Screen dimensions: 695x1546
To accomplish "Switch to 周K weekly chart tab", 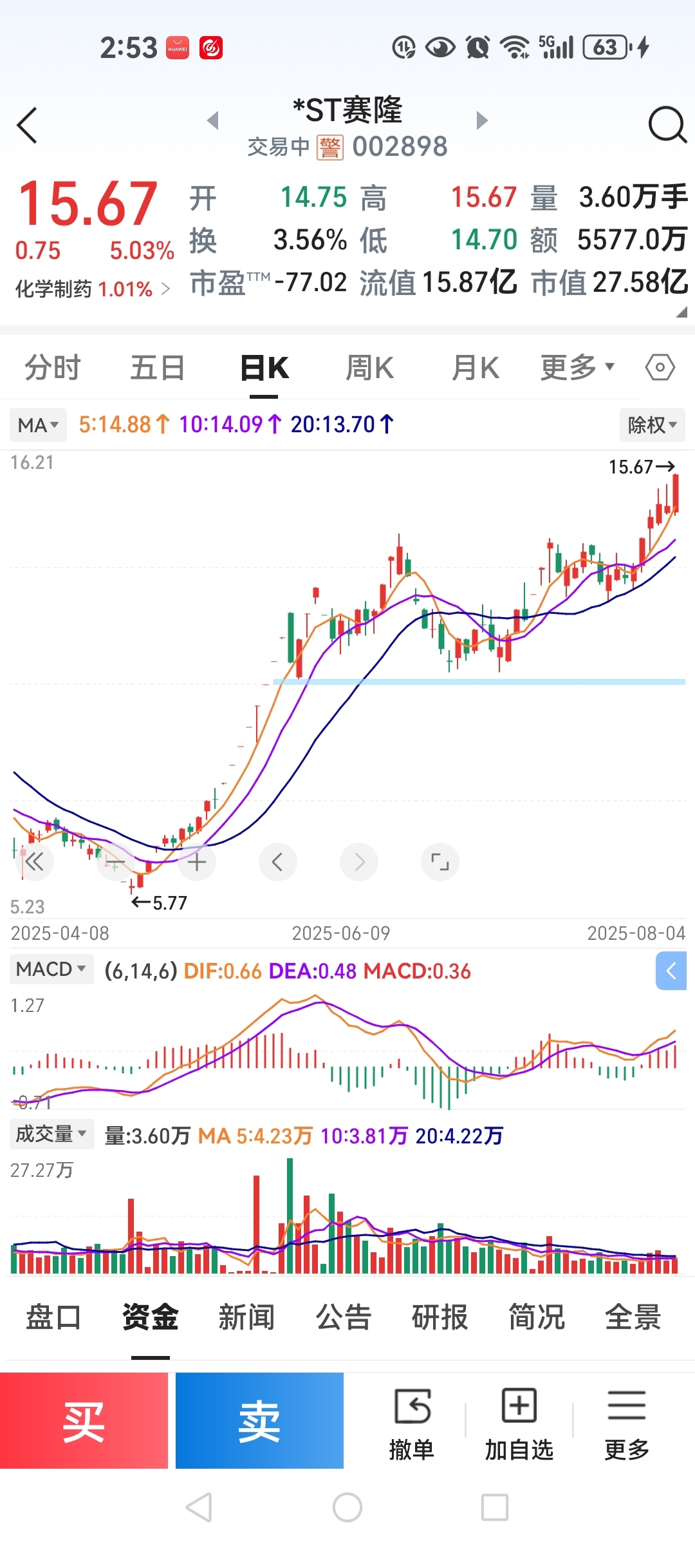I will tap(370, 368).
